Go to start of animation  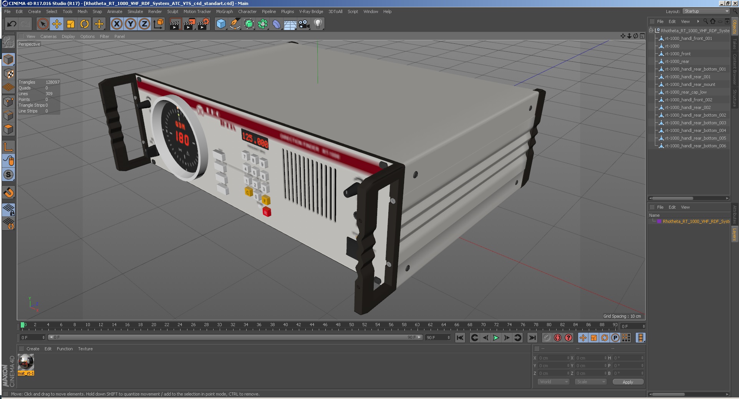tap(460, 338)
